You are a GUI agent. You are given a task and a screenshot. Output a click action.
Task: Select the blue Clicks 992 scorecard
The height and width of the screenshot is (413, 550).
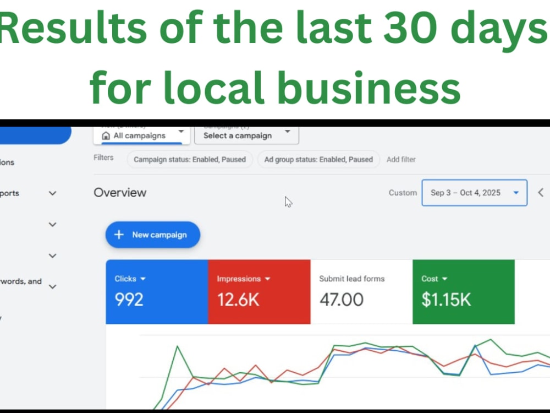coord(157,292)
